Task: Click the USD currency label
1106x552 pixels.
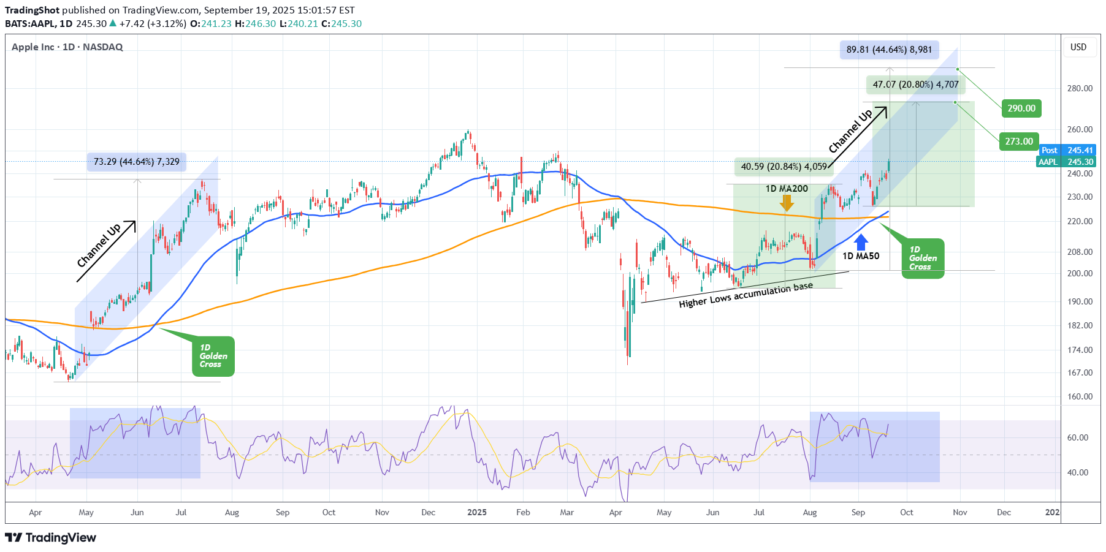Action: point(1078,47)
